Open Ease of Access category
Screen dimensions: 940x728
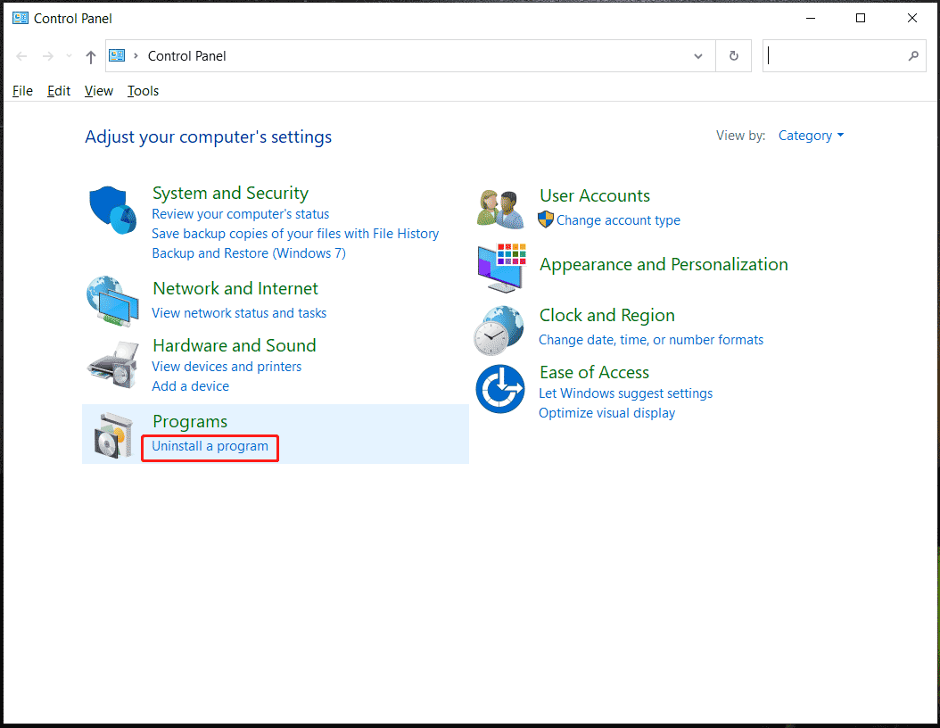pos(594,372)
